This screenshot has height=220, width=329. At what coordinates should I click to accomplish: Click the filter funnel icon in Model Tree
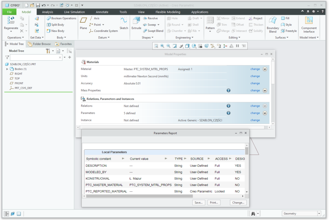tap(7, 57)
